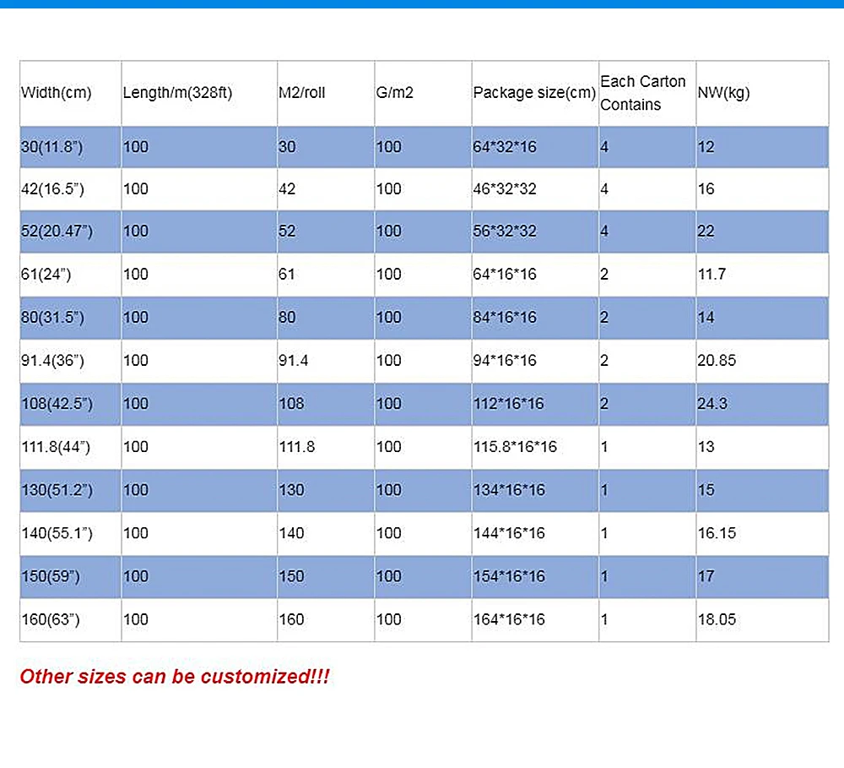Select the net weight 24.3 cell
Image resolution: width=844 pixels, height=768 pixels.
(712, 404)
